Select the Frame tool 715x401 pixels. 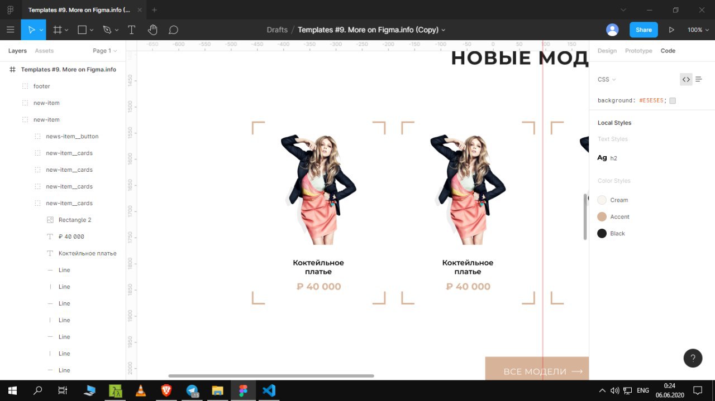pyautogui.click(x=57, y=30)
